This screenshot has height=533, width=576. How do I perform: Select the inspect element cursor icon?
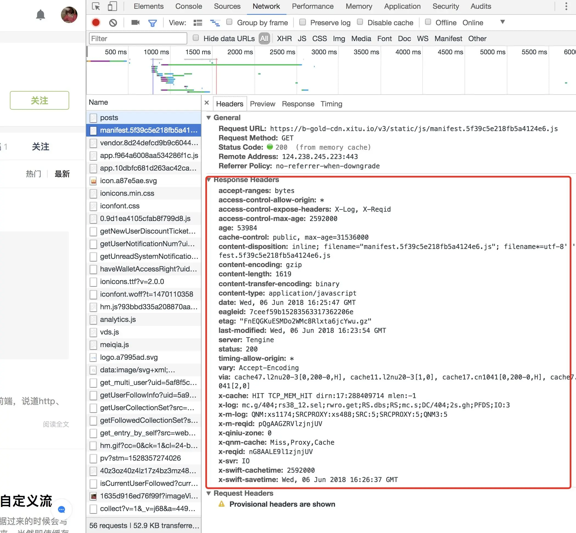[96, 6]
